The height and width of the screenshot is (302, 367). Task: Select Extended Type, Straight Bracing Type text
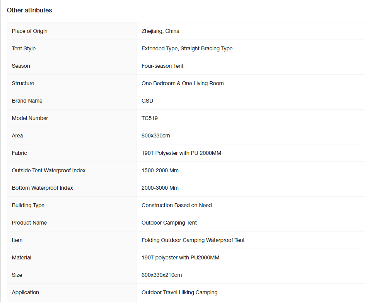pos(187,48)
